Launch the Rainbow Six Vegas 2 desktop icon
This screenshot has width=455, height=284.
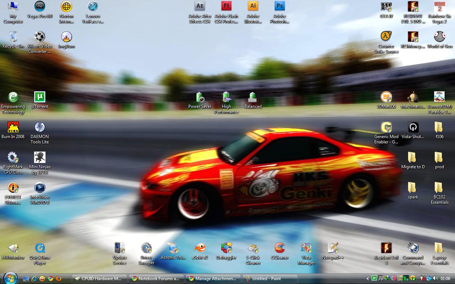440,12
